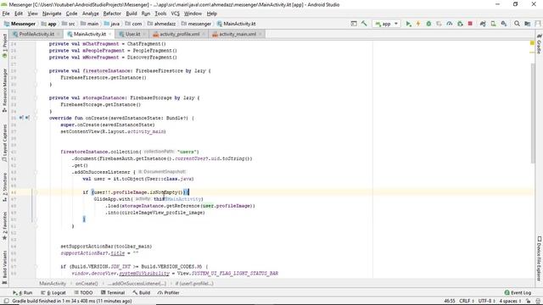Click the lock icon in status bar
543x305 pixels.
click(529, 301)
